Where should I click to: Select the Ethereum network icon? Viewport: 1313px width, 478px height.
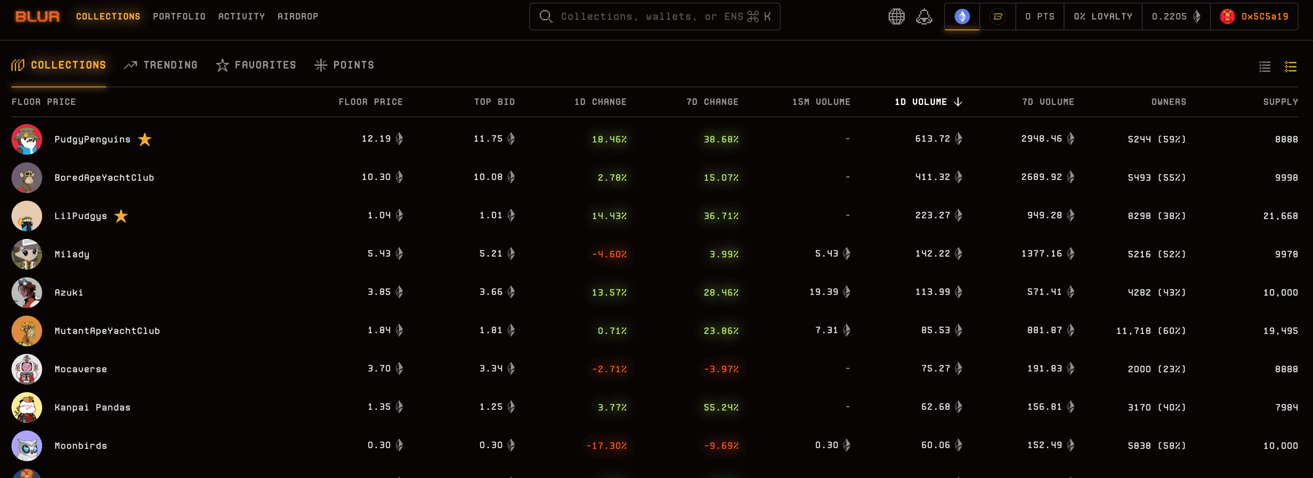[962, 16]
